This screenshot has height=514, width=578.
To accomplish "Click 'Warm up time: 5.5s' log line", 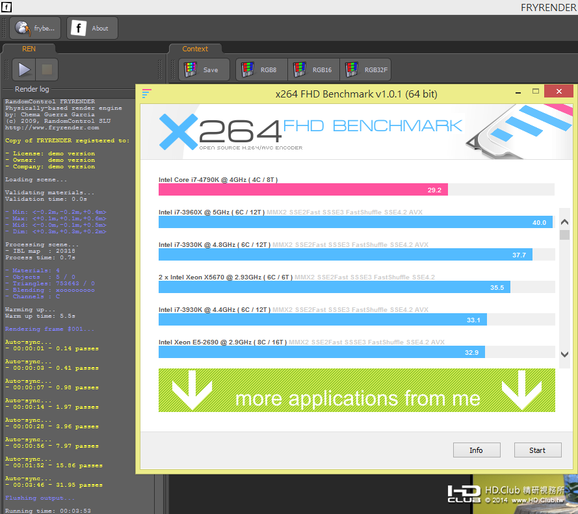I will [40, 316].
